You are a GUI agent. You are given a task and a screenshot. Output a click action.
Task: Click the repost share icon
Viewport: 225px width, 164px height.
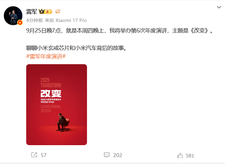pos(34,155)
